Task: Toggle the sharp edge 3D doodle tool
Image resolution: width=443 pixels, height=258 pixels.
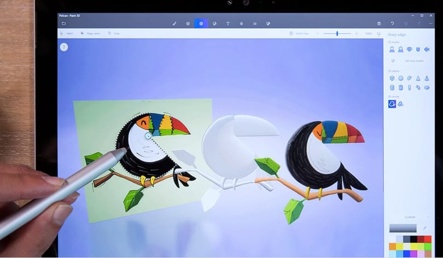Action: click(x=392, y=104)
